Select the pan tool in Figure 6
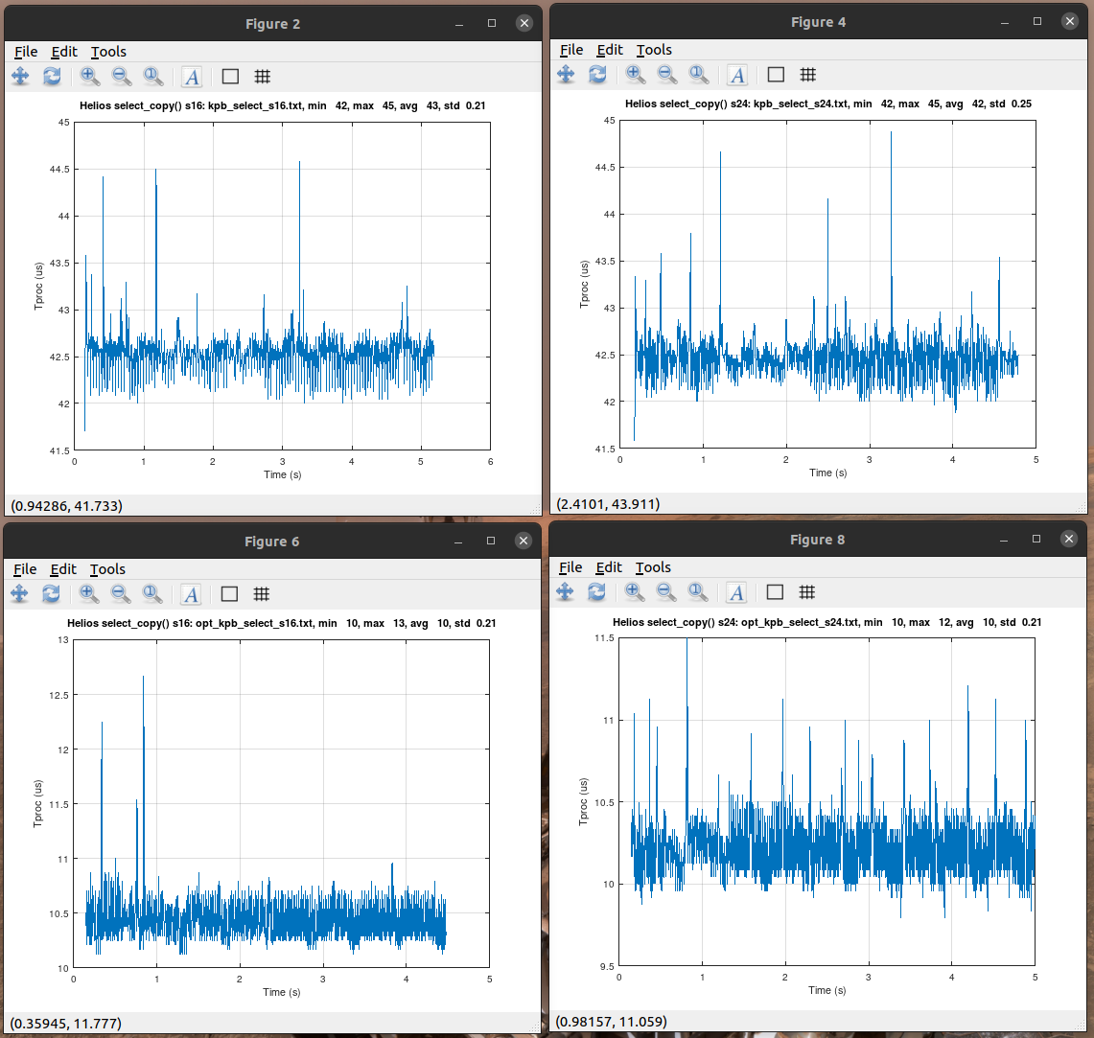The image size is (1094, 1038). tap(20, 593)
